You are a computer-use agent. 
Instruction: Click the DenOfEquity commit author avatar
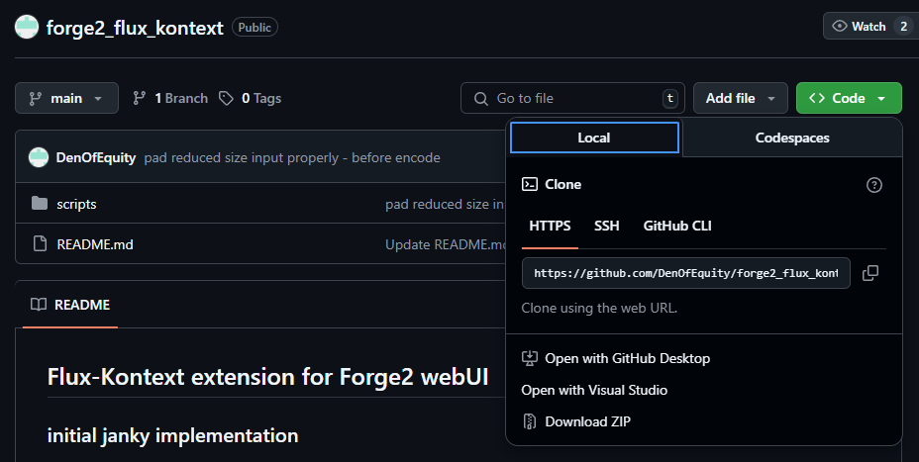coord(39,157)
